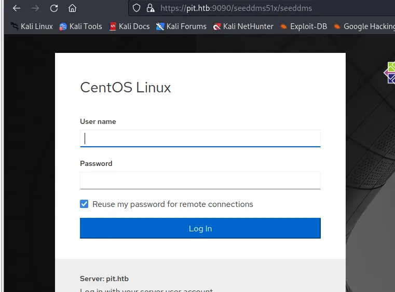Uncheck Reuse my password for remote connections
Viewport: 395px width, 292px height.
point(84,204)
